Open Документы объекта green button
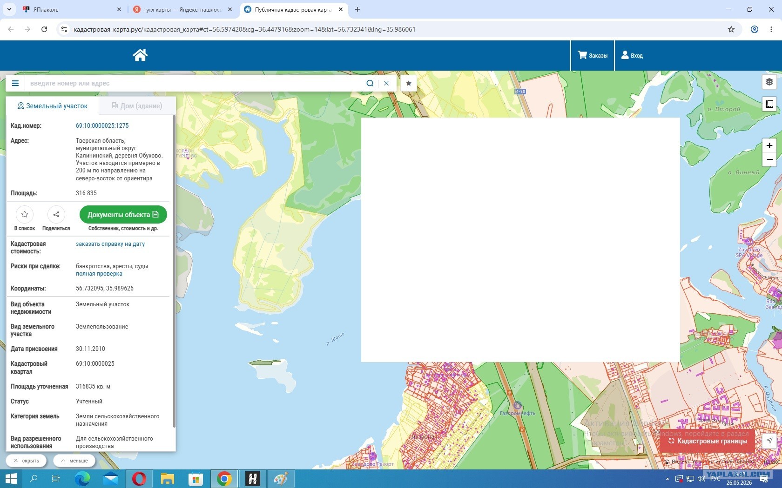This screenshot has width=782, height=488. [123, 214]
